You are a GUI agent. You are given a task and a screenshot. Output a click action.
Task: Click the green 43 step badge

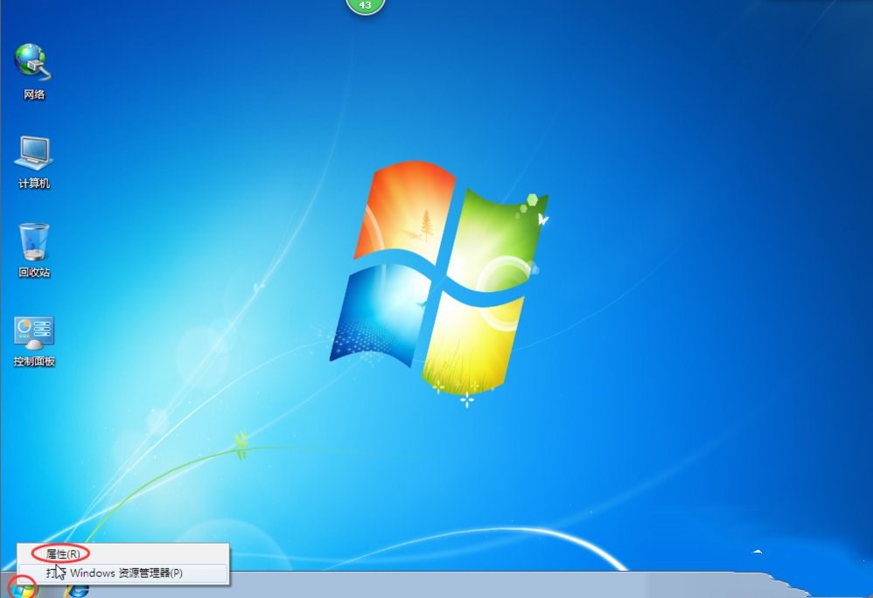(365, 5)
